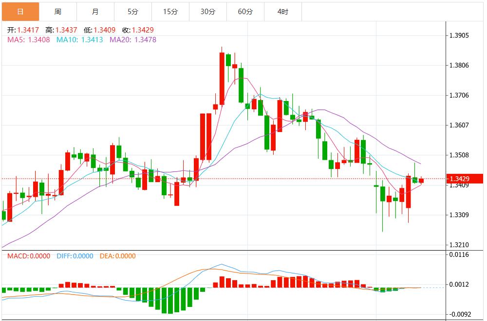The width and height of the screenshot is (487, 321).
Task: Click the MACD value label
Action: coord(29,256)
